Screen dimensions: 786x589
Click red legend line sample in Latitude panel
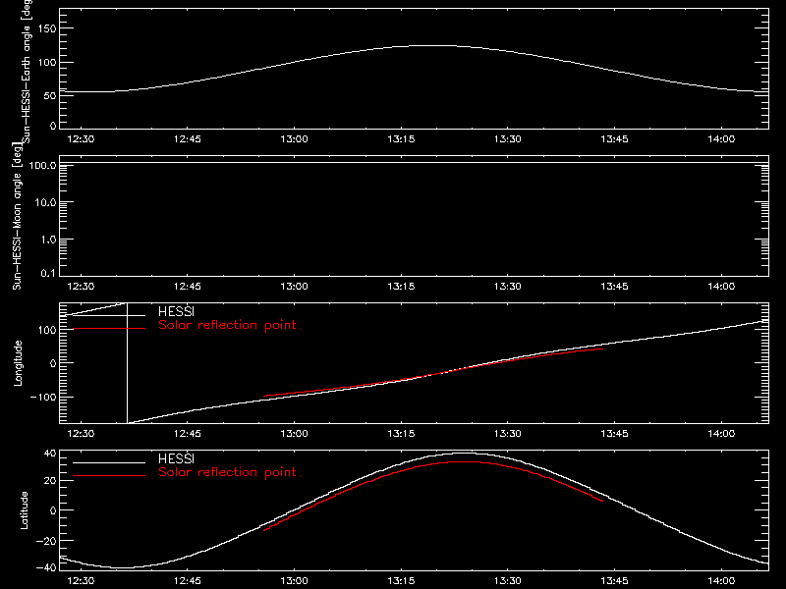coord(109,476)
